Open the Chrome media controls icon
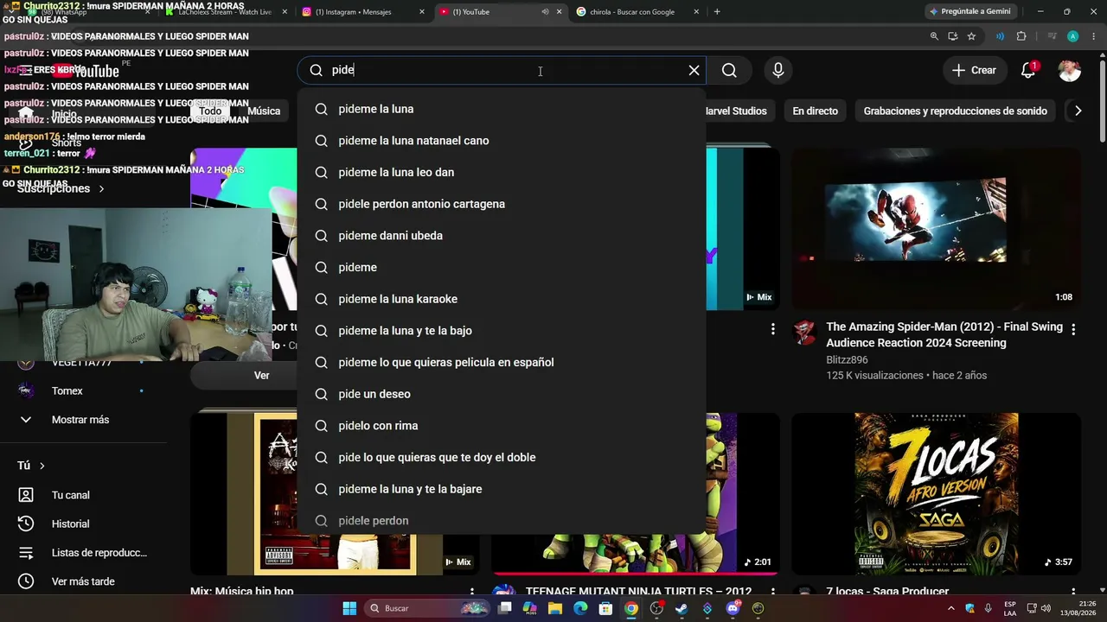Screen dimensions: 1107x622 pyautogui.click(x=1052, y=36)
